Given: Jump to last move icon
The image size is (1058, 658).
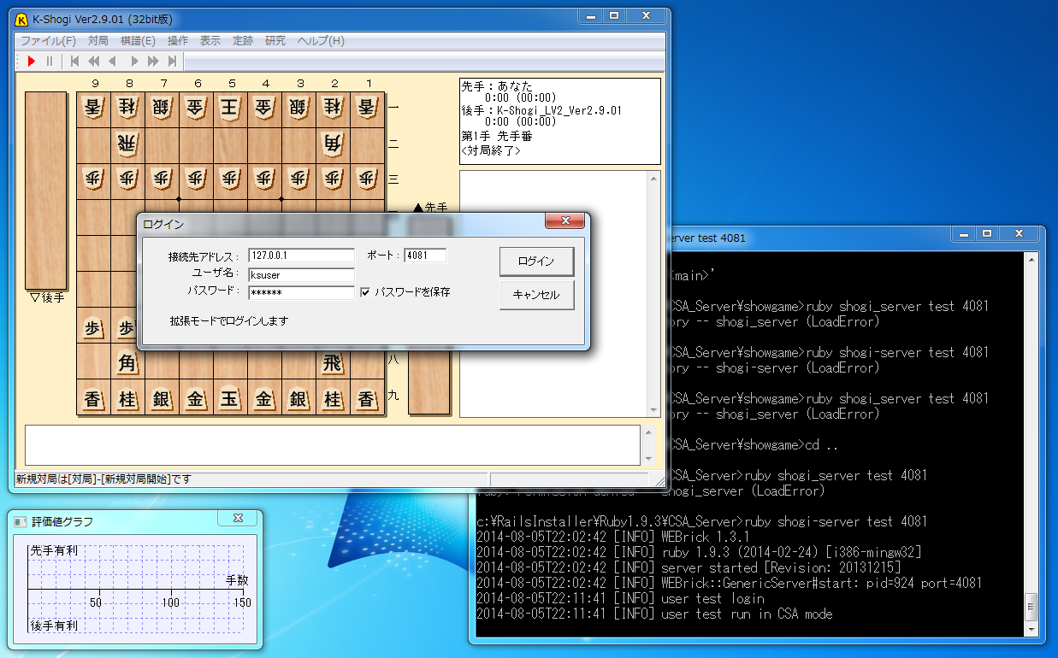Looking at the screenshot, I should (x=172, y=61).
